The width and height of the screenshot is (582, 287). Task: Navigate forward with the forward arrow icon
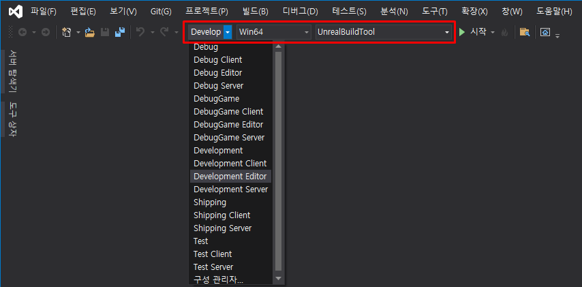point(45,33)
